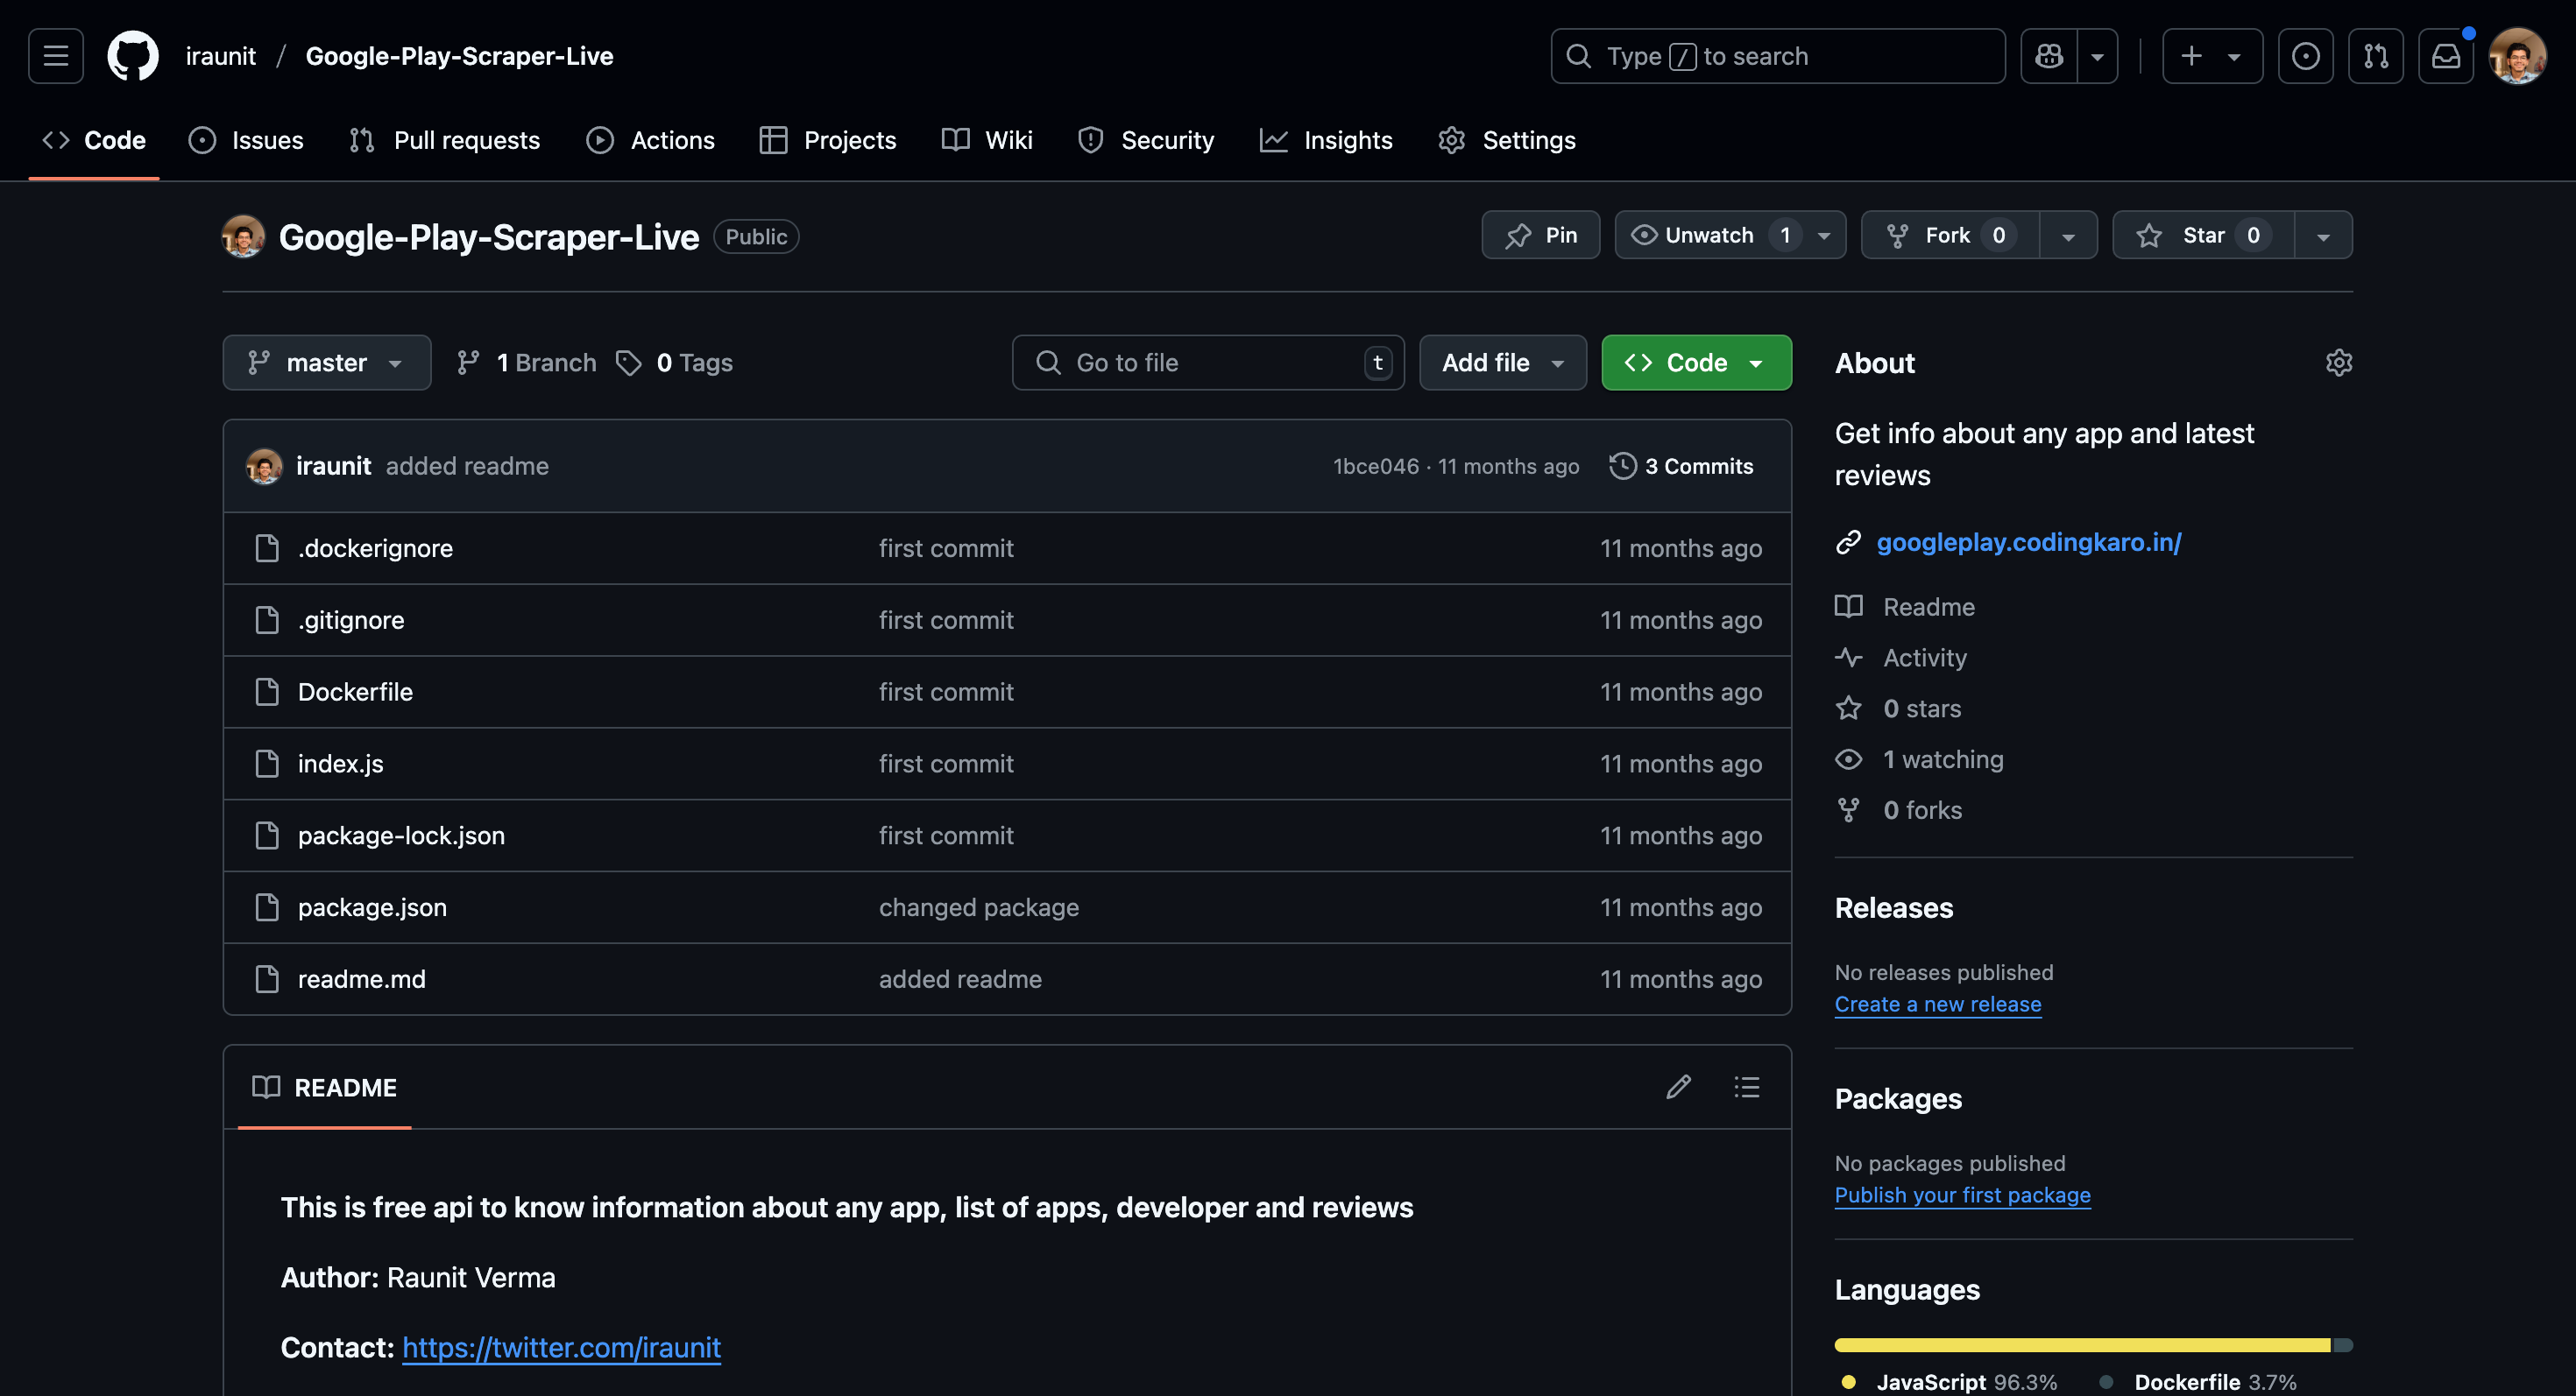Viewport: 2576px width, 1396px height.
Task: Switch to the Issues tab
Action: (246, 140)
